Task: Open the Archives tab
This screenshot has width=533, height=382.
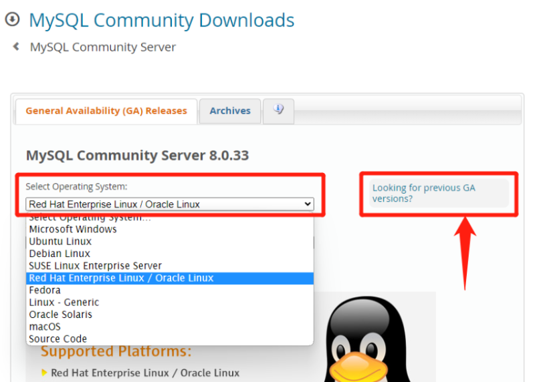Action: coord(230,111)
